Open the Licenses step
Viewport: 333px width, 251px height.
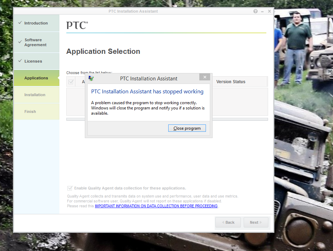(x=37, y=61)
